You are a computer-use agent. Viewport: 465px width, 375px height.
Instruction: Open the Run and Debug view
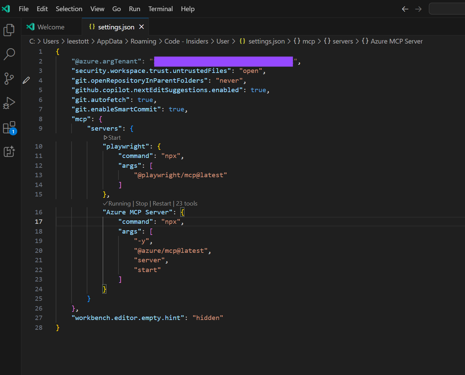click(9, 103)
